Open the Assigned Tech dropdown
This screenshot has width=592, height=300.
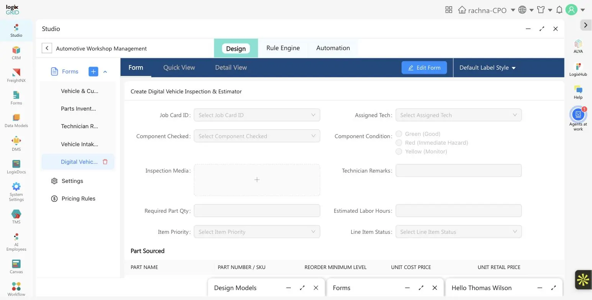click(x=458, y=115)
